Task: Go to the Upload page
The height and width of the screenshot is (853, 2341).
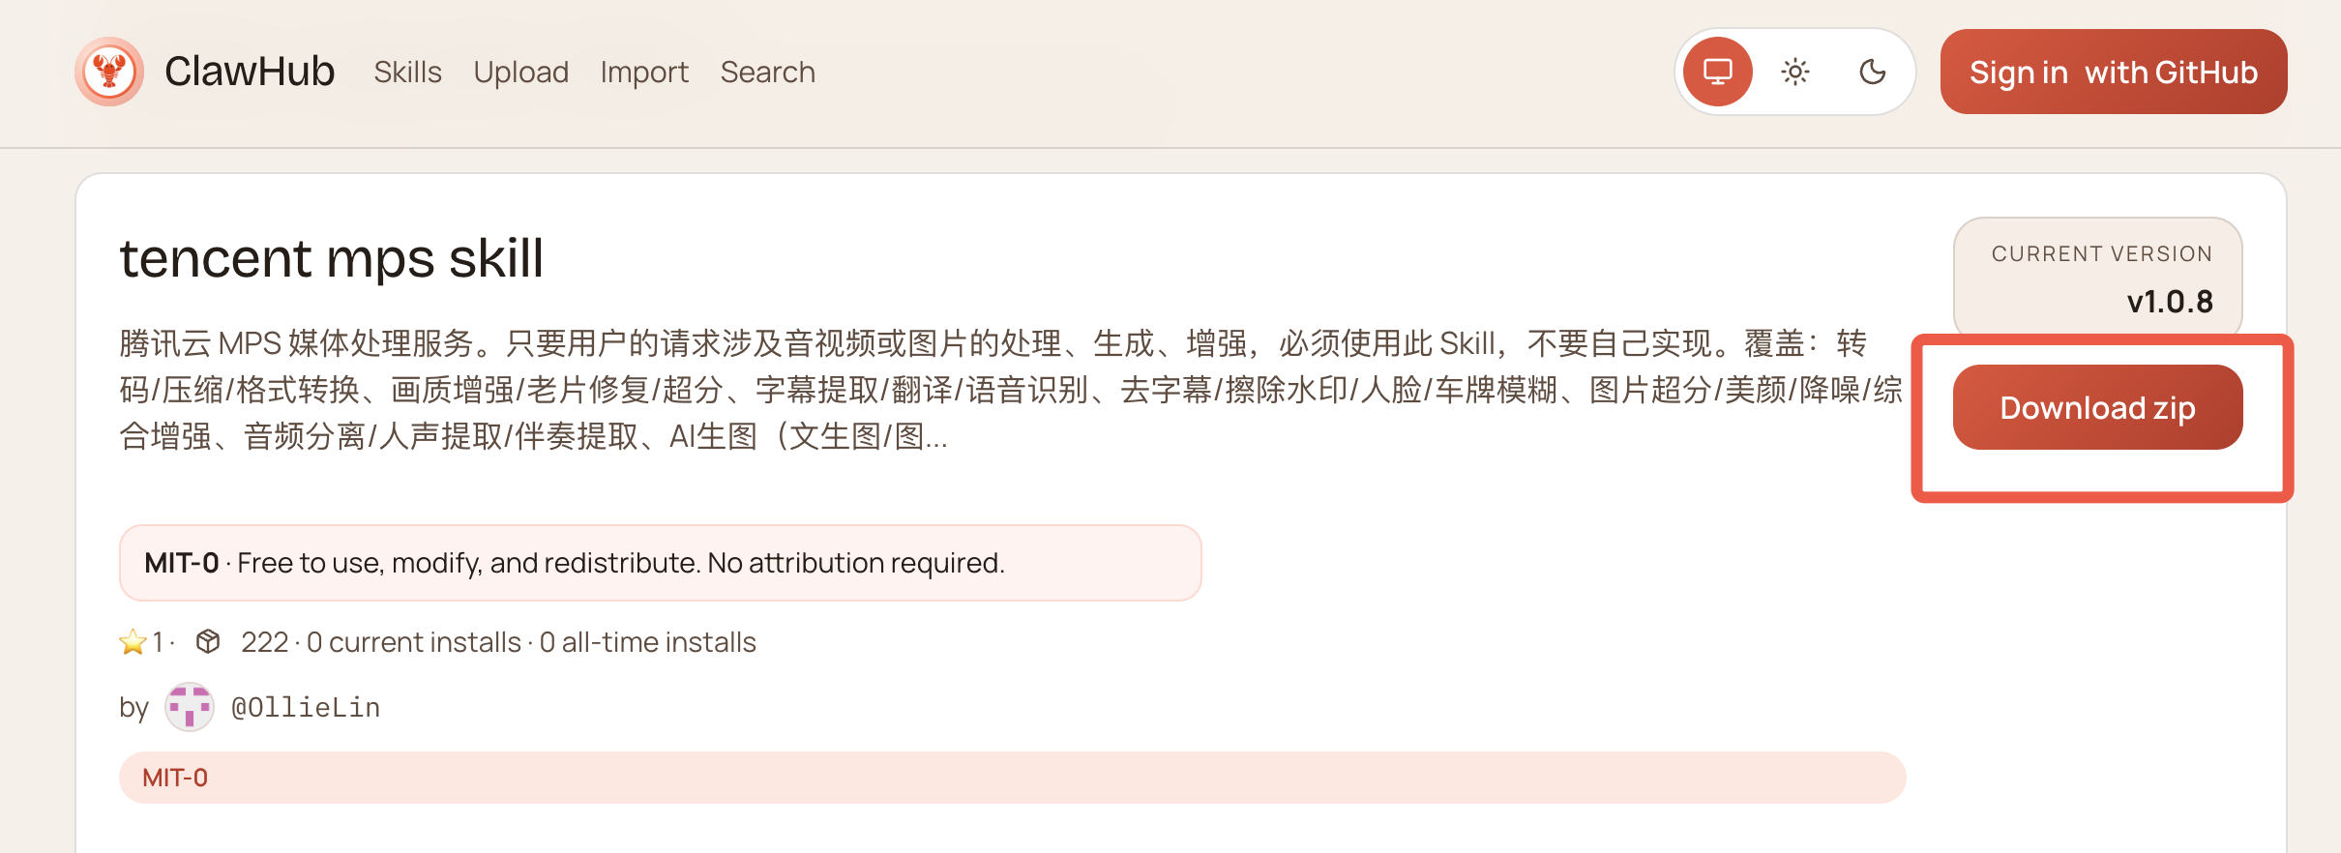Action: [x=520, y=73]
